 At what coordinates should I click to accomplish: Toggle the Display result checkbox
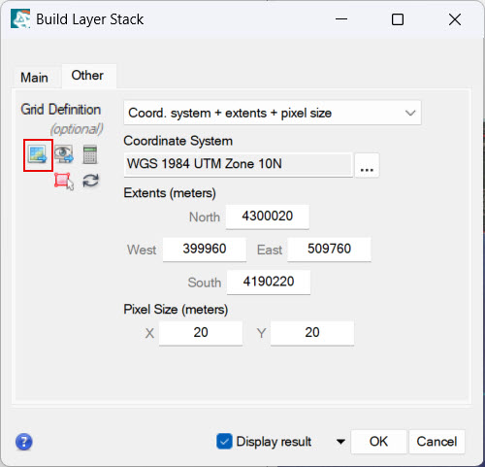224,442
